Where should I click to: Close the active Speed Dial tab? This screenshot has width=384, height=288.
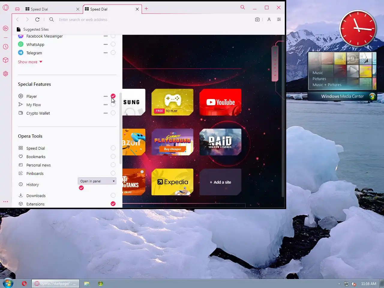[137, 9]
